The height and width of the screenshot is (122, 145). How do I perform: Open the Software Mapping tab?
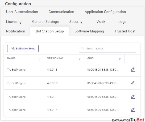point(89,31)
